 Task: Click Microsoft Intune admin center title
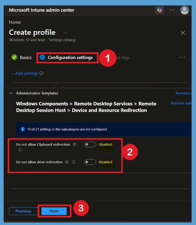42,10
